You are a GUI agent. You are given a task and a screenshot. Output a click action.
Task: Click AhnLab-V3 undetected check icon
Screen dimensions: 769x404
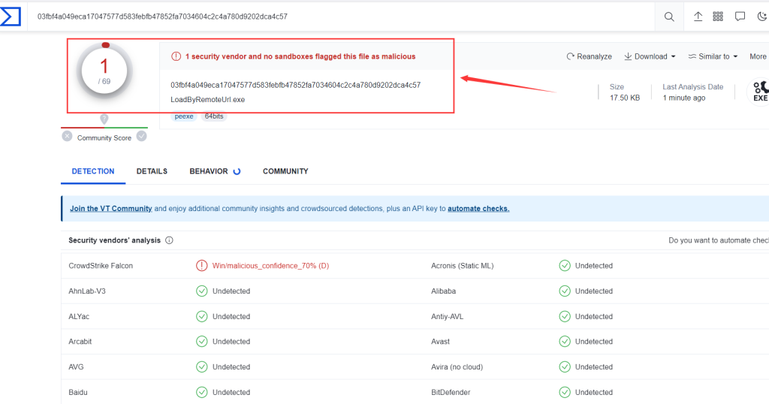(x=201, y=291)
